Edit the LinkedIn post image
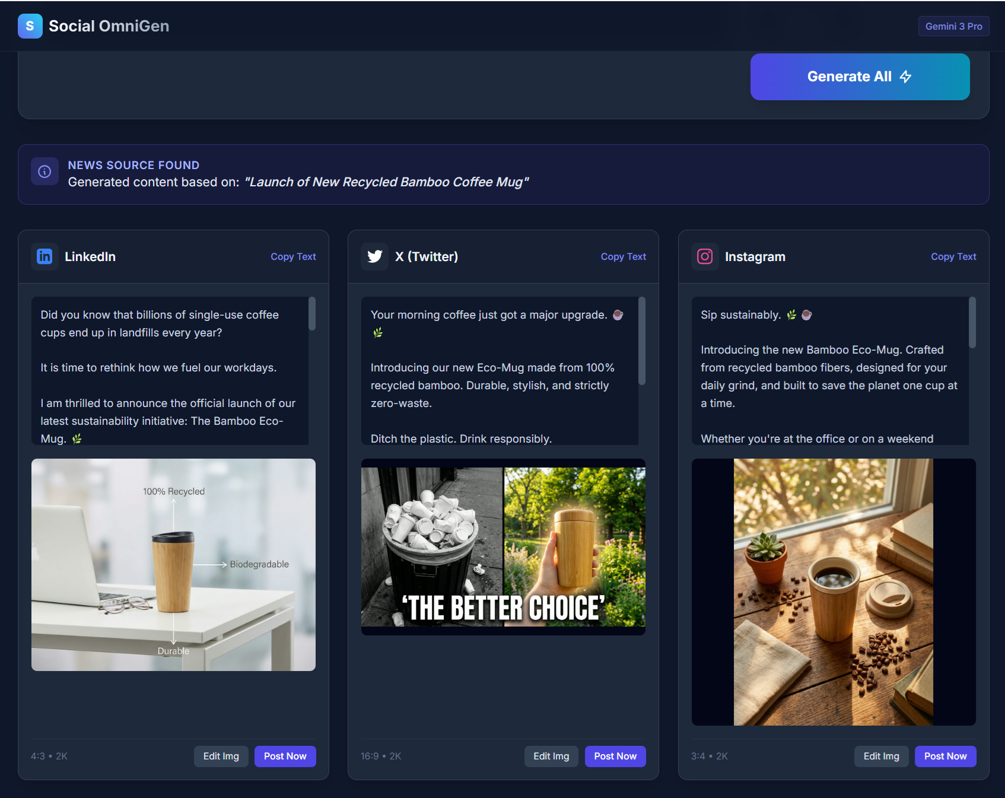Screen dimensions: 1005x798 pos(221,756)
